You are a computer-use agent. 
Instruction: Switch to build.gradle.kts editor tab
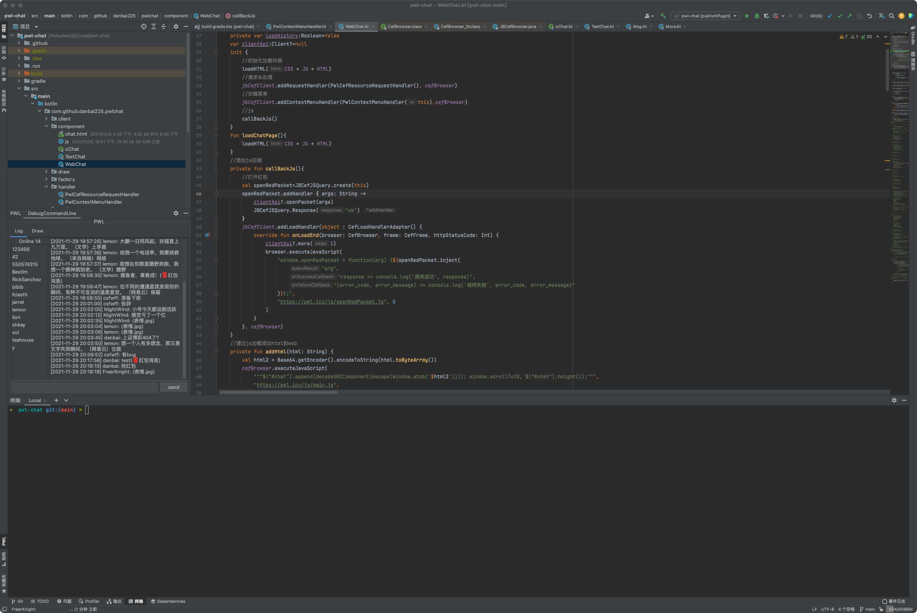tap(227, 26)
